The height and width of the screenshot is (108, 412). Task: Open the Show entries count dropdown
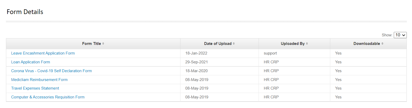400,35
